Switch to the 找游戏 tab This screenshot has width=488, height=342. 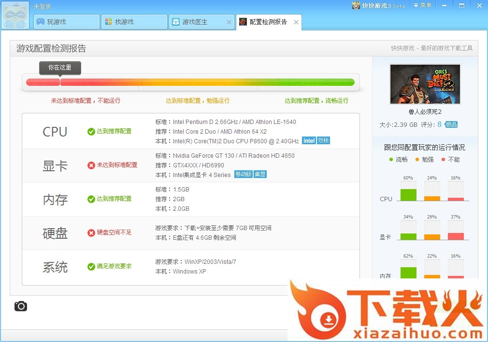pyautogui.click(x=134, y=22)
